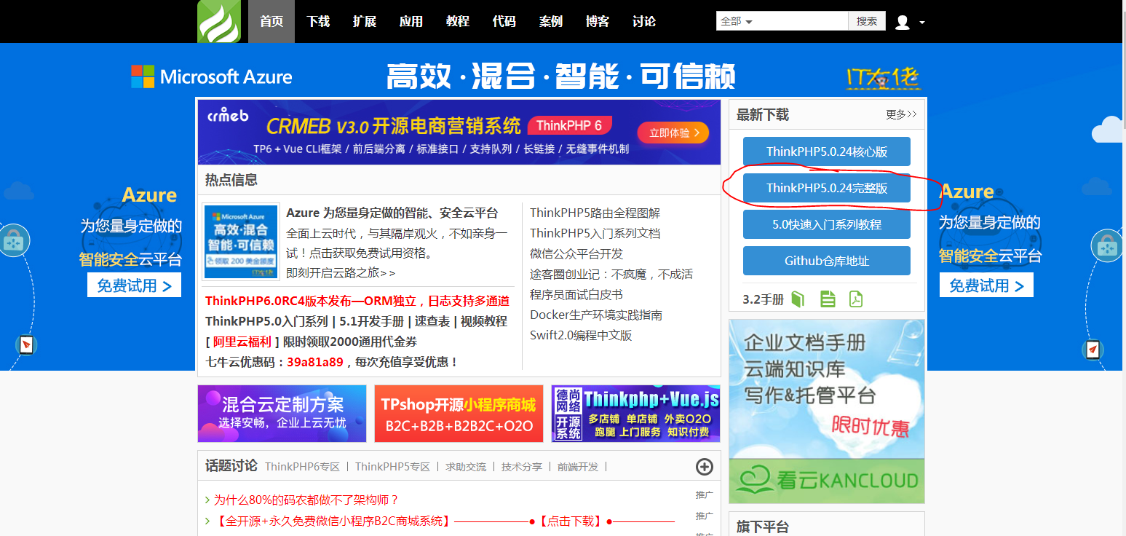This screenshot has height=536, width=1126.
Task: Select the 应用 nav item
Action: click(x=411, y=22)
